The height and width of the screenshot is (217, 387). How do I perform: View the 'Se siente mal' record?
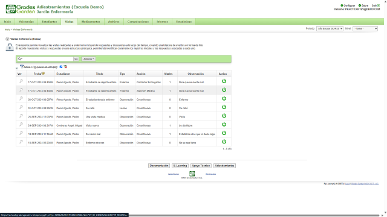21,133
